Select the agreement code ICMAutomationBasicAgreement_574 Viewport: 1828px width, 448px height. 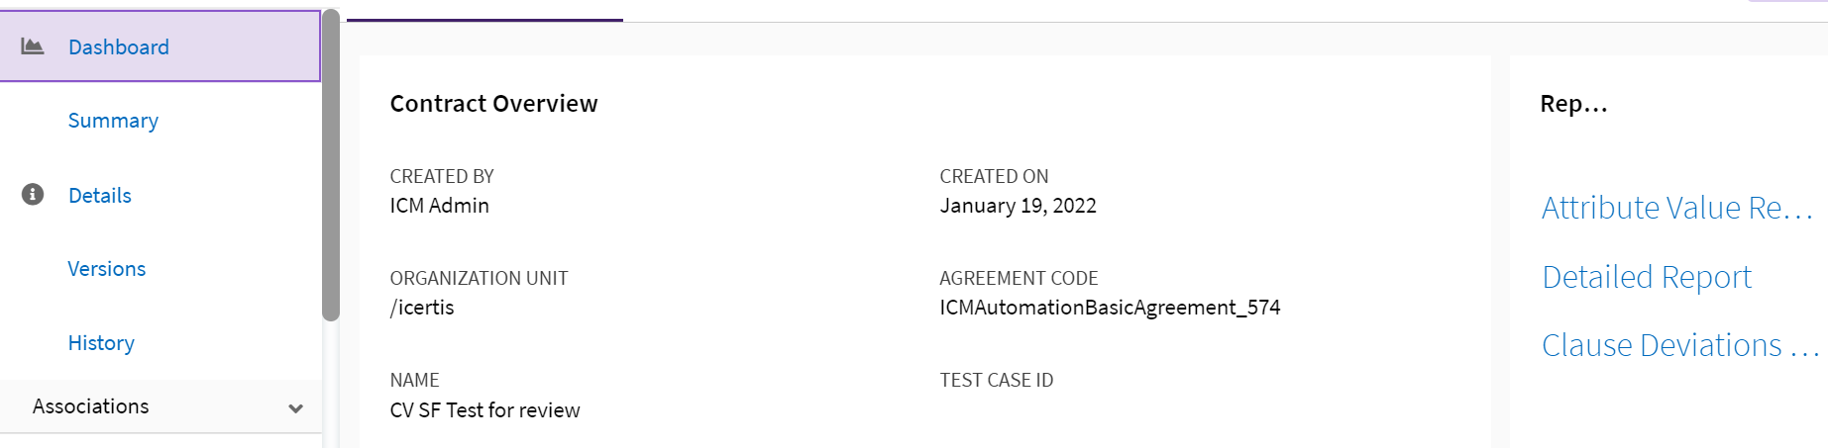1110,308
